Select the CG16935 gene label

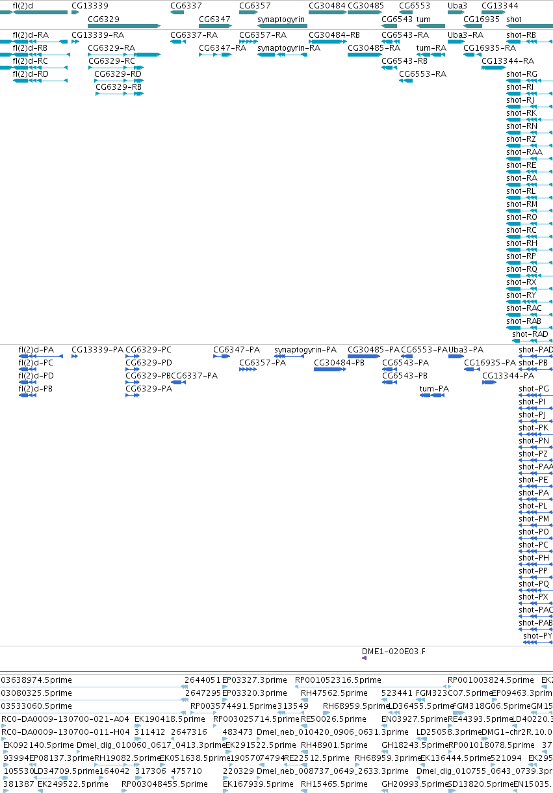coord(482,20)
